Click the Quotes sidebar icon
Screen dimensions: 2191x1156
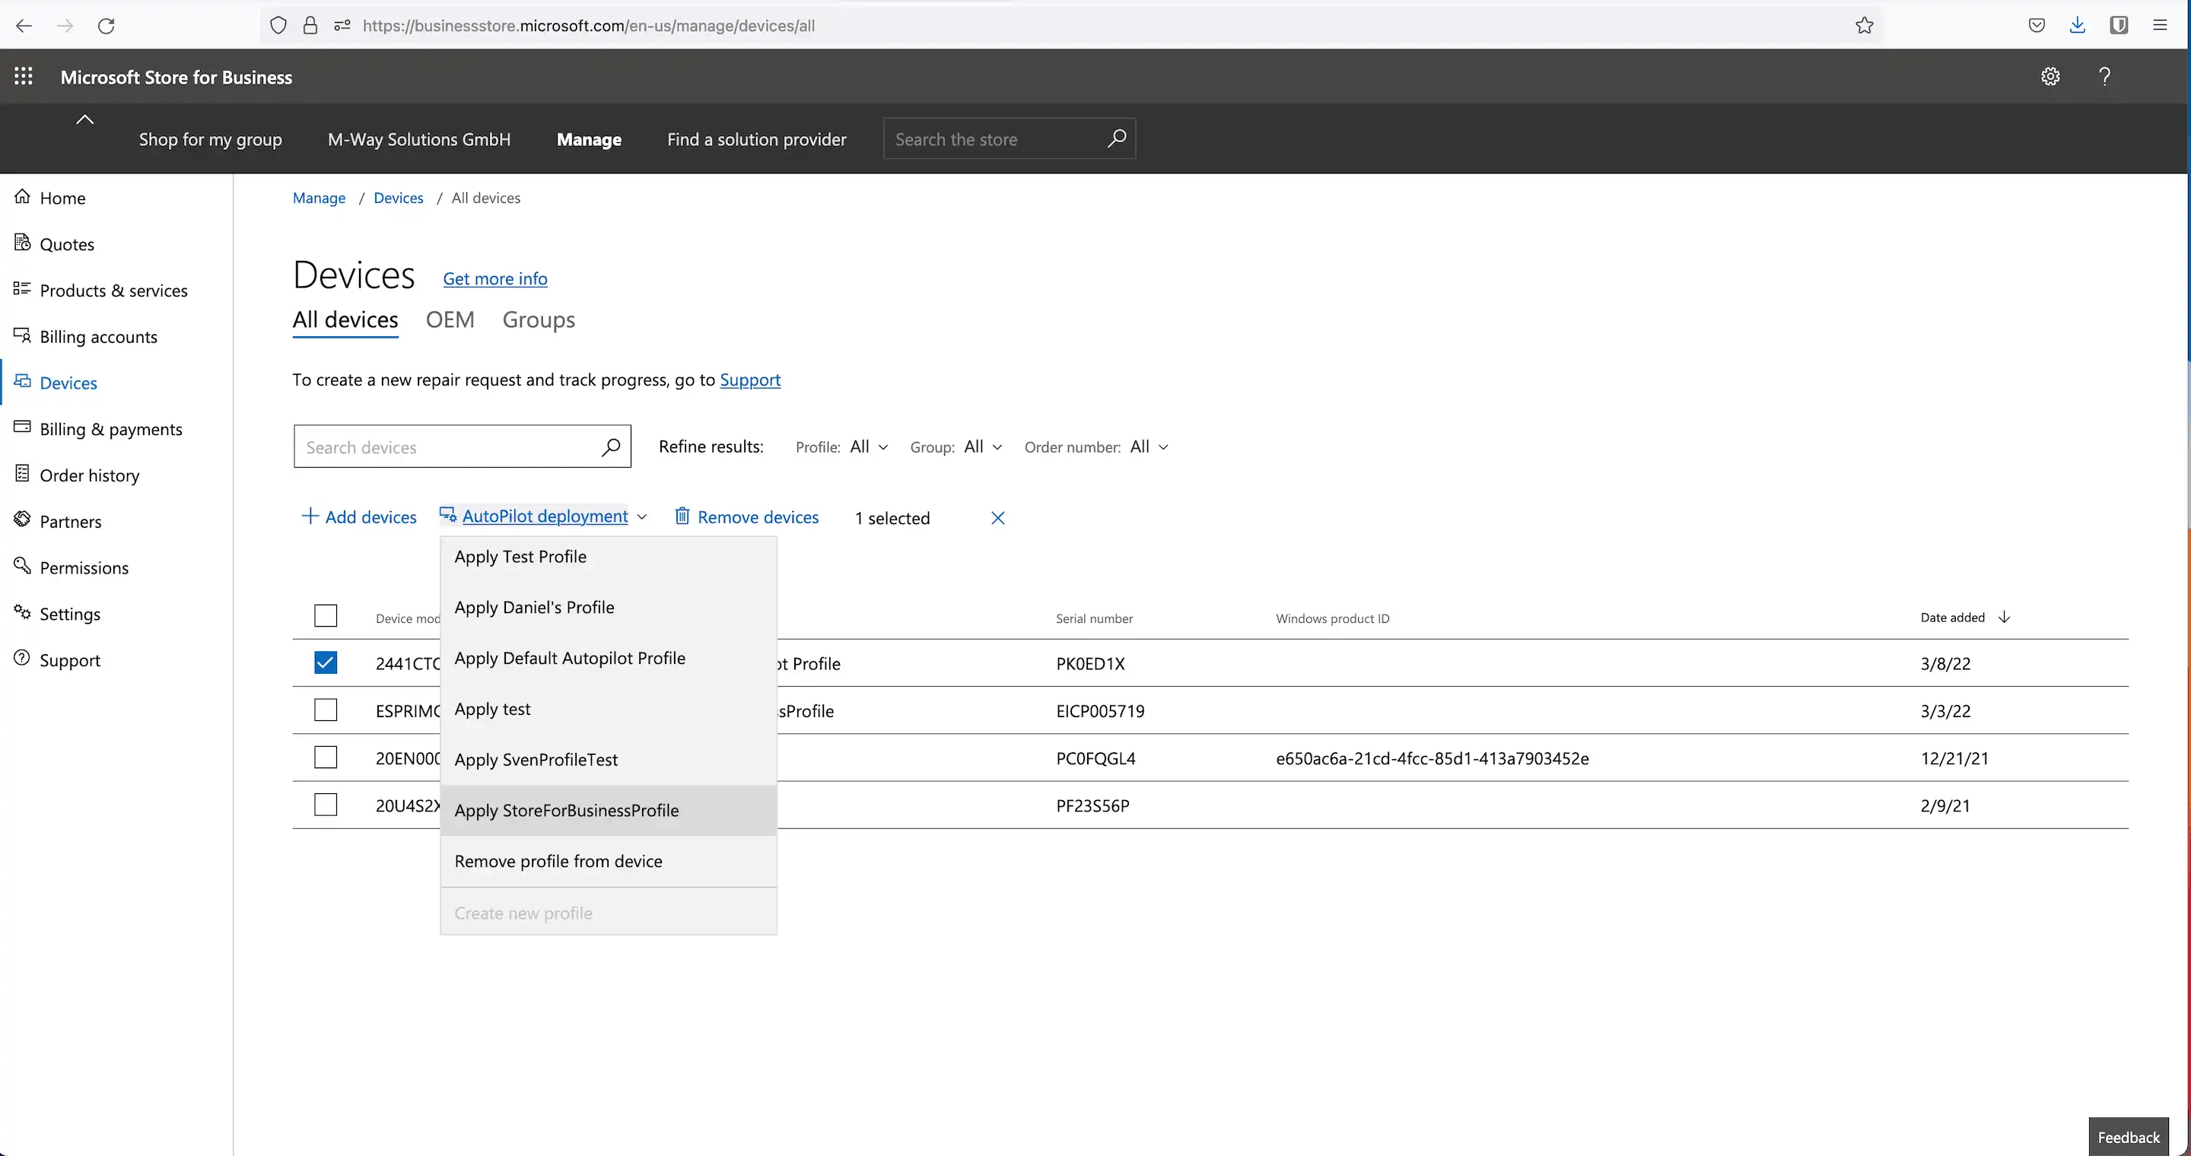click(x=23, y=243)
